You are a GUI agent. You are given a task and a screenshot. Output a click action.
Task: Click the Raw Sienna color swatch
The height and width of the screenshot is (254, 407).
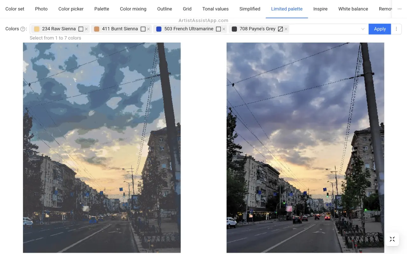37,29
